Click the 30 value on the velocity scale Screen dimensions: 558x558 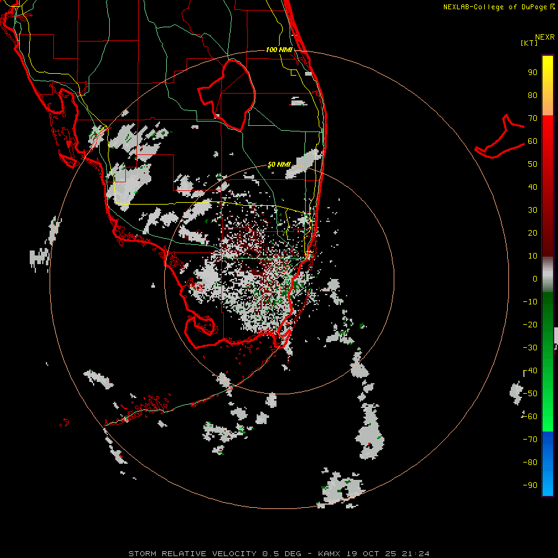(x=533, y=210)
